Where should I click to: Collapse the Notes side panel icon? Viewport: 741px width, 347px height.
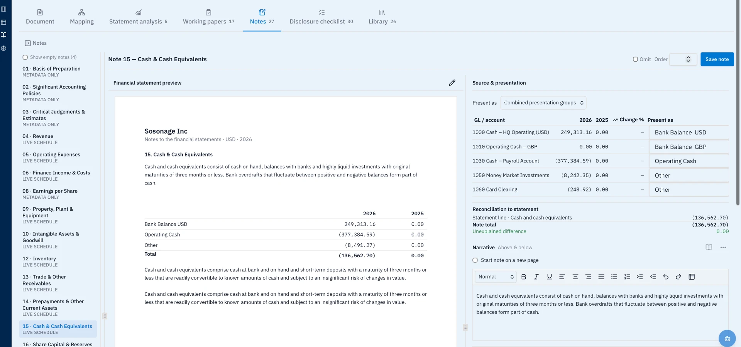[28, 43]
